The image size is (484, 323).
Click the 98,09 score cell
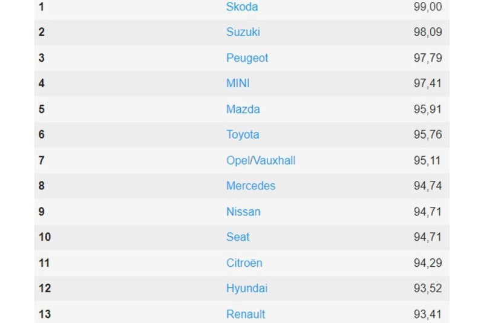(x=428, y=32)
